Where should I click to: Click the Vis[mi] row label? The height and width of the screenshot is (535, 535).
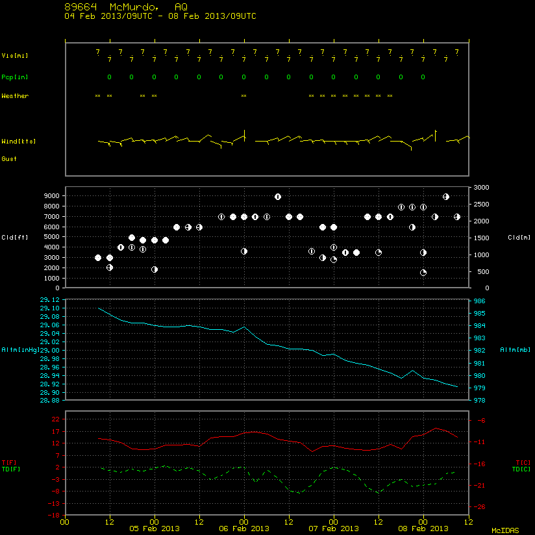(x=15, y=56)
